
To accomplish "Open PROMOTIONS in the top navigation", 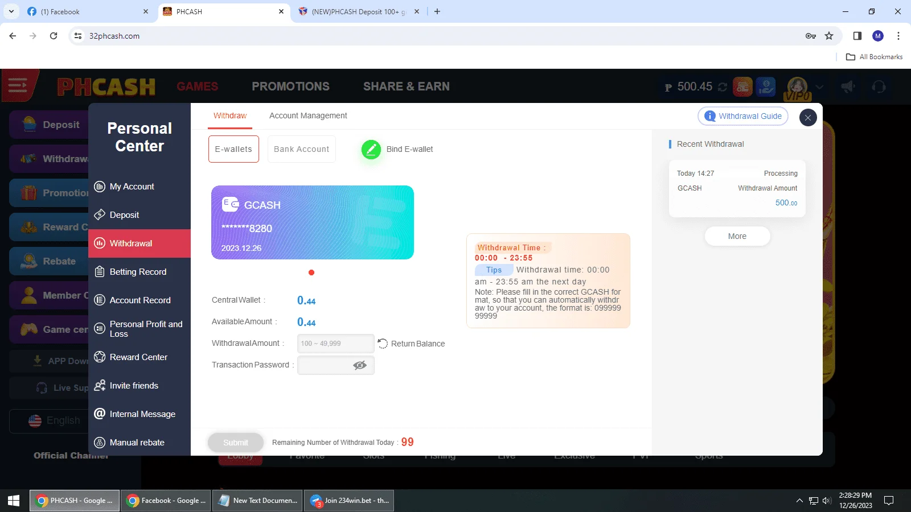I will click(x=291, y=86).
